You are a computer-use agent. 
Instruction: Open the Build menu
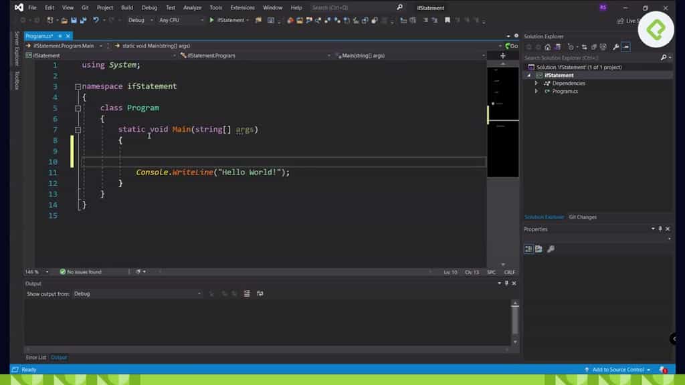pos(127,7)
